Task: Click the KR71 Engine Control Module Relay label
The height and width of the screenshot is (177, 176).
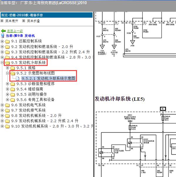Action: tap(130, 117)
